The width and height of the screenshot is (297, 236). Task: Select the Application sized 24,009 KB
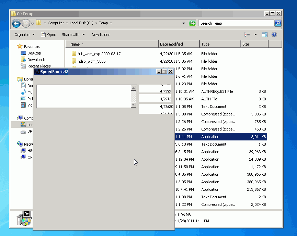click(221, 159)
